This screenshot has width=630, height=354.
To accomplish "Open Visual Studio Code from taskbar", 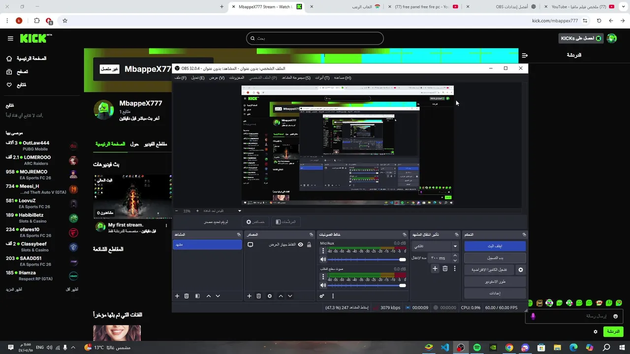I will click(x=445, y=348).
